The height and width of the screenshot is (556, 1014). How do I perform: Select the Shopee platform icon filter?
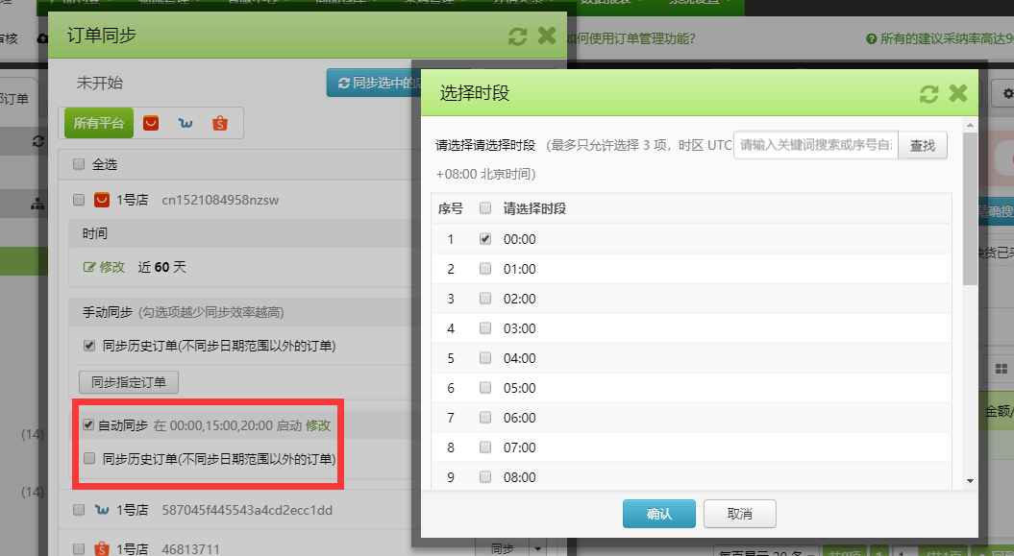click(220, 123)
